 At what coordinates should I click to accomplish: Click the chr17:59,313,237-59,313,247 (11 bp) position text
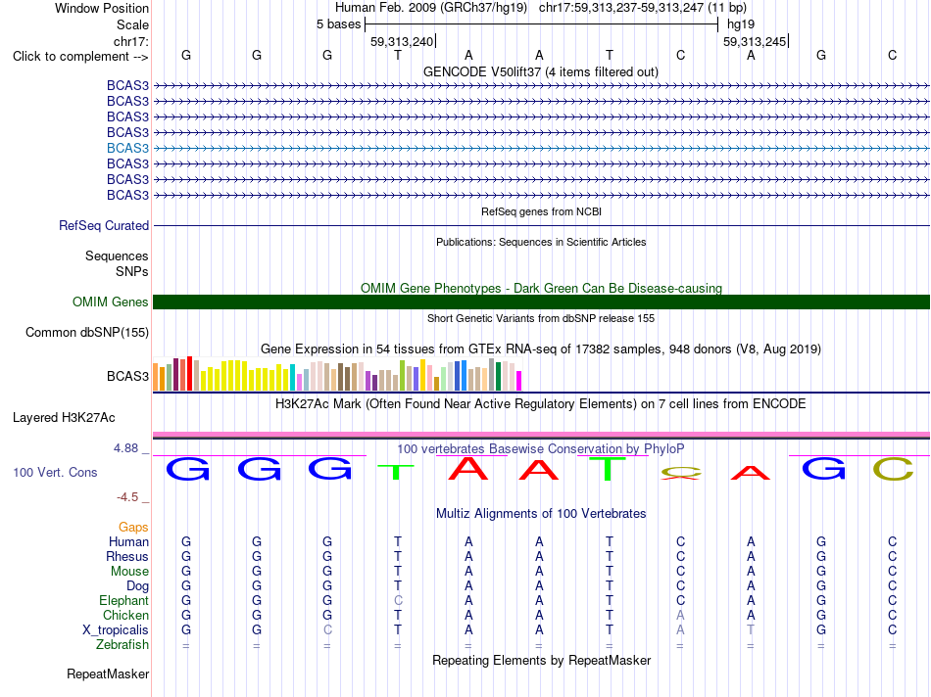pyautogui.click(x=643, y=8)
